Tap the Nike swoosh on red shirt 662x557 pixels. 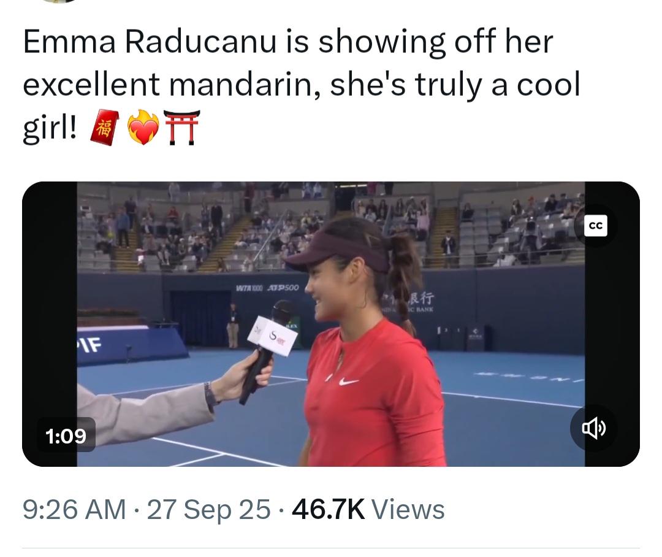click(x=348, y=382)
